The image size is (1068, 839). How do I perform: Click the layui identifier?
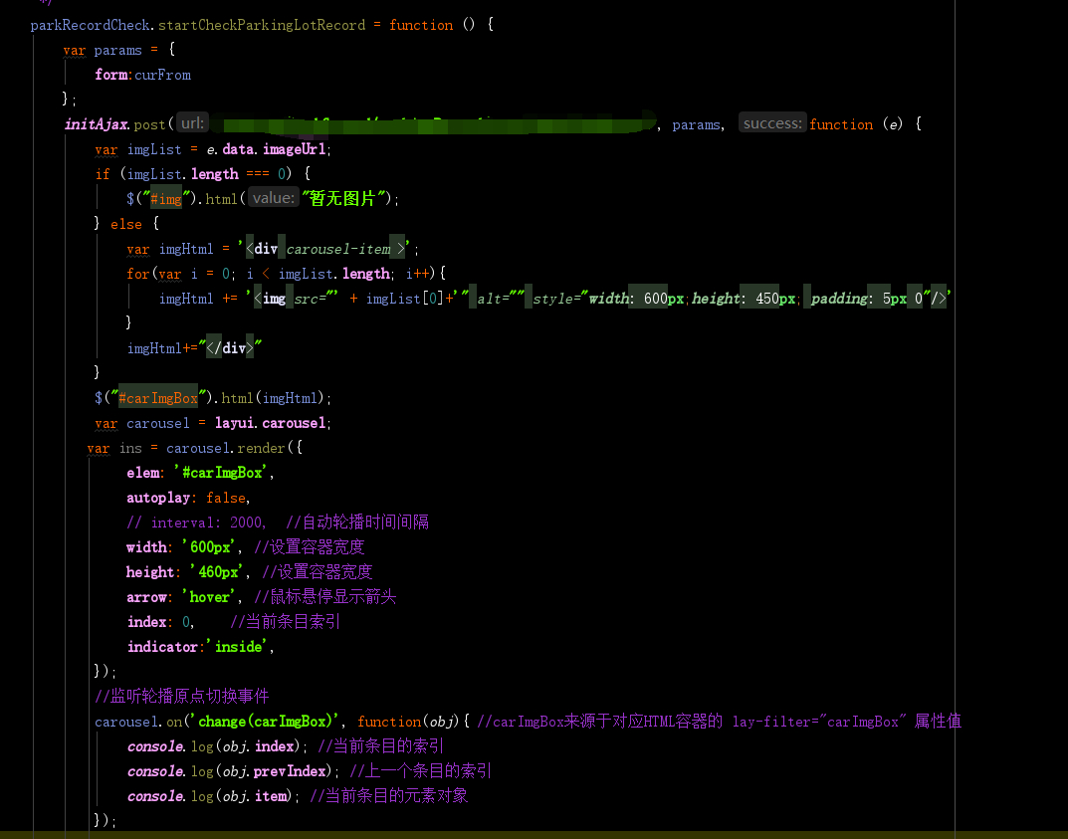pos(235,423)
